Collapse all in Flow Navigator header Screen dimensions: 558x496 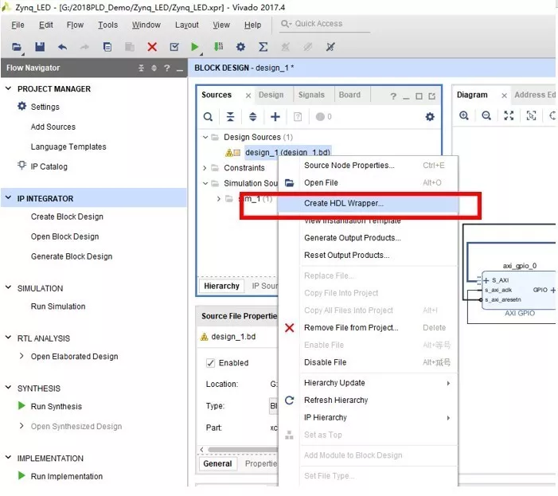[141, 68]
